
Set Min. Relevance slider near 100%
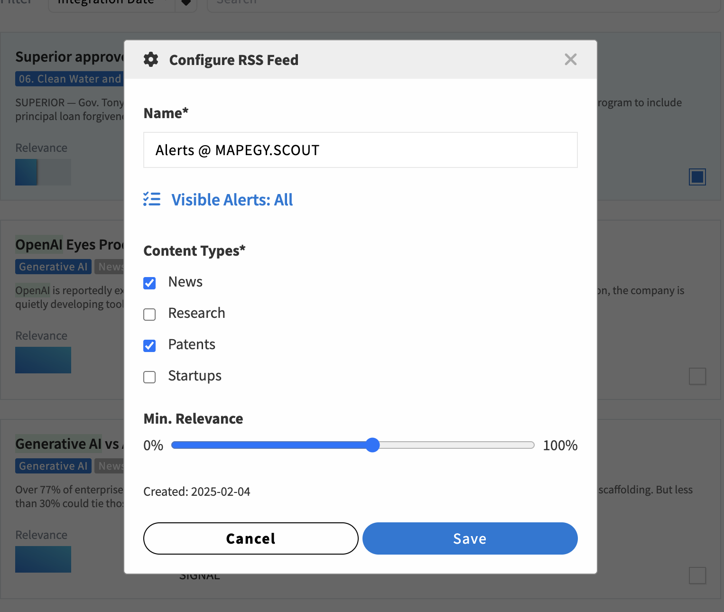(x=531, y=445)
